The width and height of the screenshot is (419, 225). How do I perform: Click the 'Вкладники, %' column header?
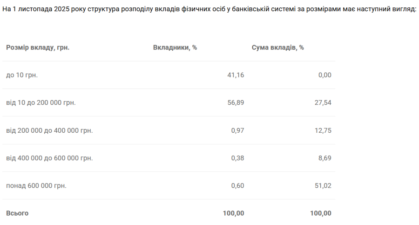[x=175, y=48]
